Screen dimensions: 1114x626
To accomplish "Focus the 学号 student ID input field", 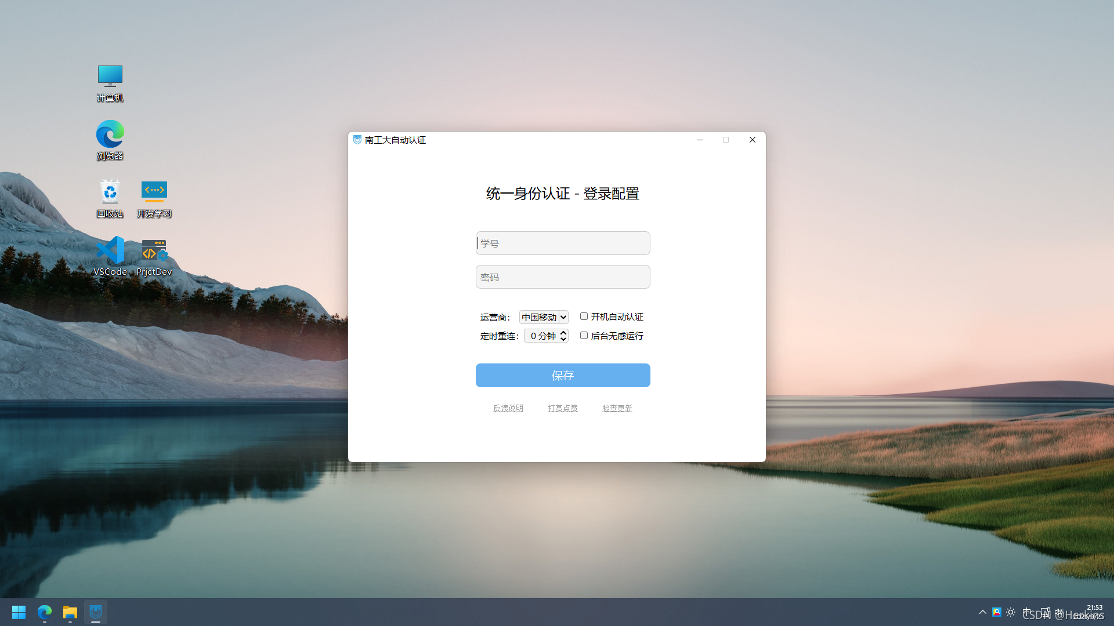I will pos(563,243).
